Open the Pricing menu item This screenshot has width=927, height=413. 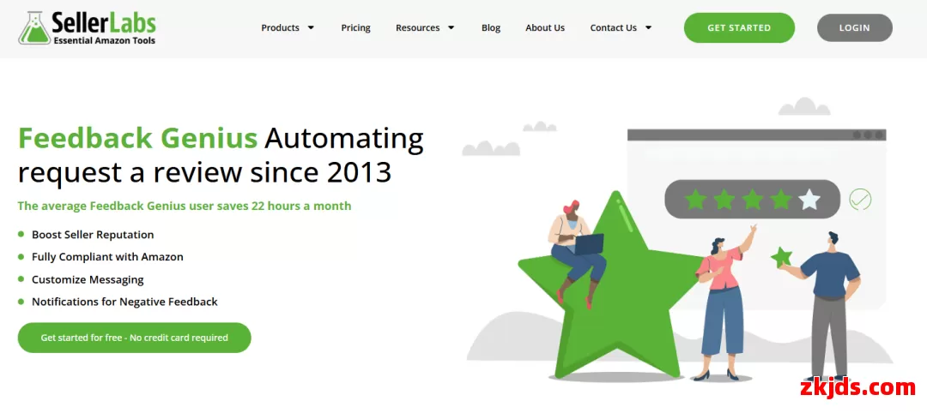(x=355, y=28)
